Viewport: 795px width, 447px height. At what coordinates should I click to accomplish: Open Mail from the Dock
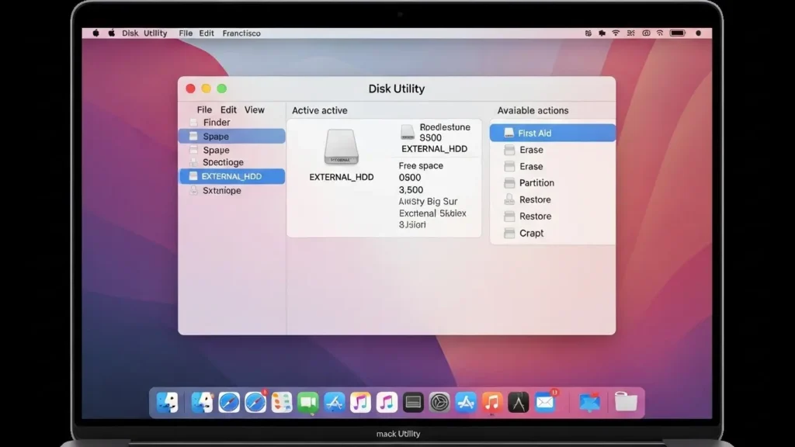[x=546, y=403]
